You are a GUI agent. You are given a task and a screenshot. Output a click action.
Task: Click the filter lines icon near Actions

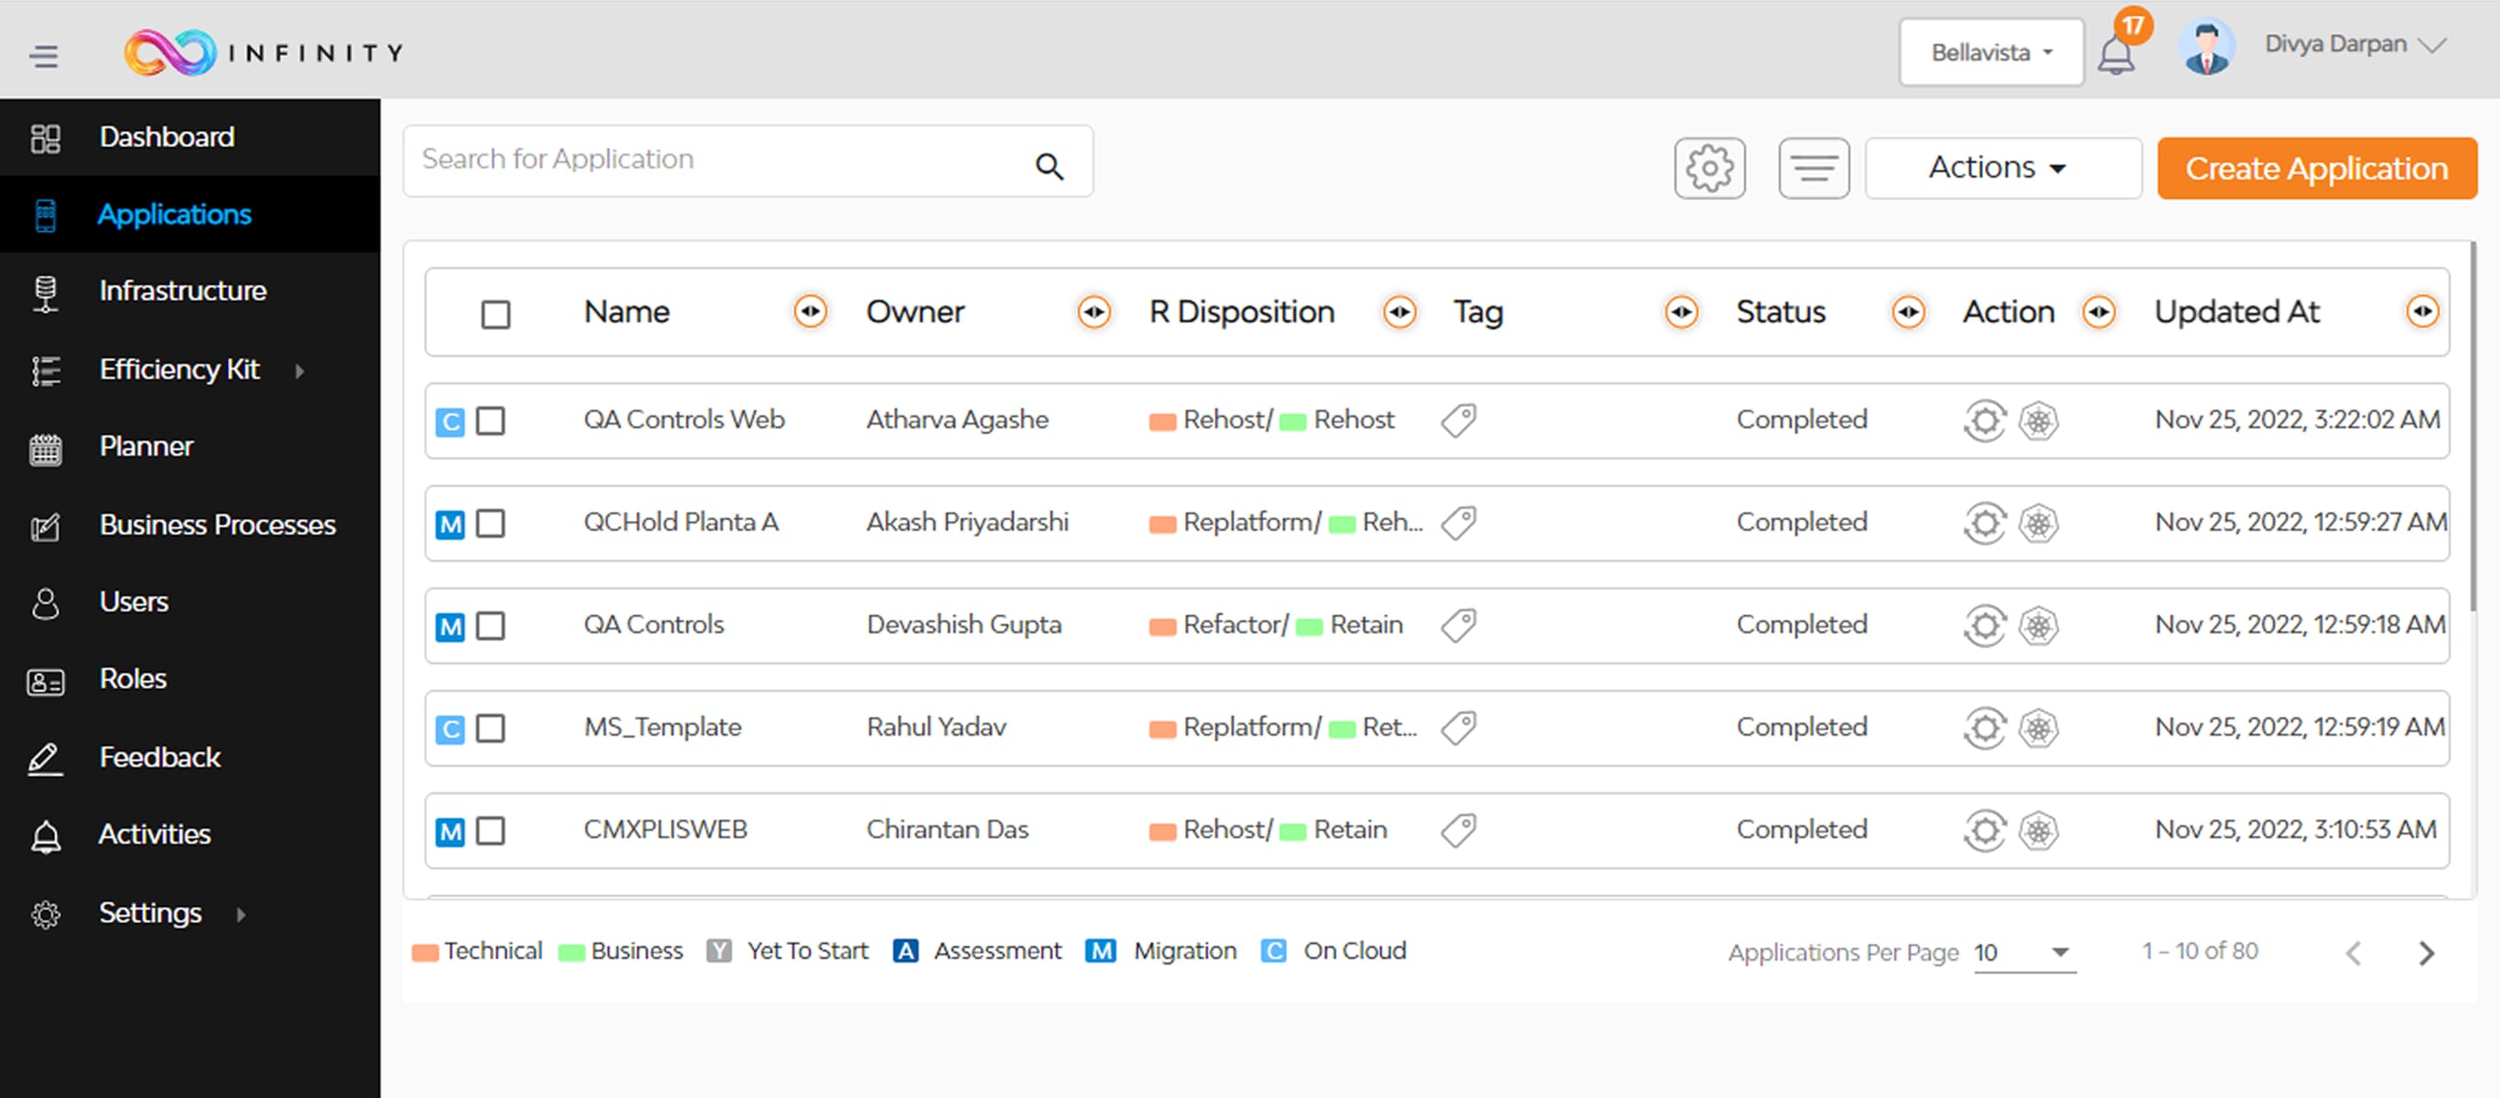(1813, 169)
